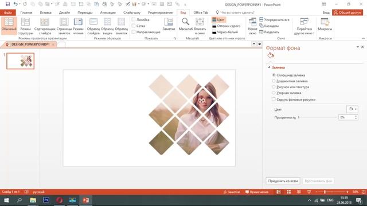Open the File (Файл) tab
This screenshot has width=367, height=206.
7,13
